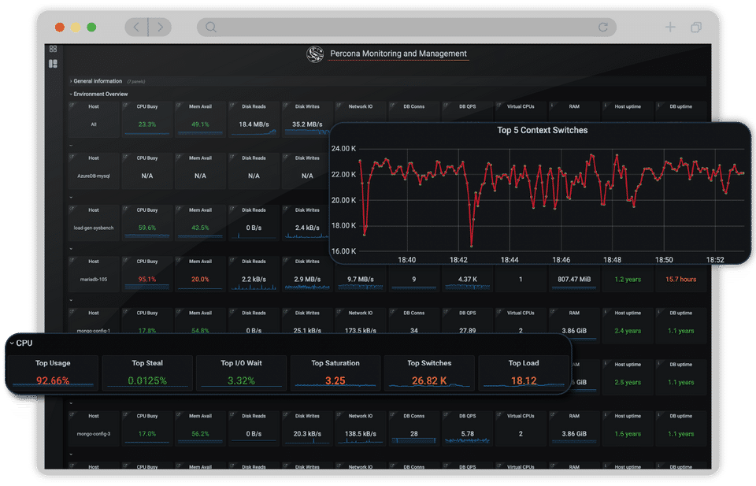The image size is (756, 486).
Task: Click Disk Writes 2.4 kB/s value
Action: pyautogui.click(x=307, y=228)
